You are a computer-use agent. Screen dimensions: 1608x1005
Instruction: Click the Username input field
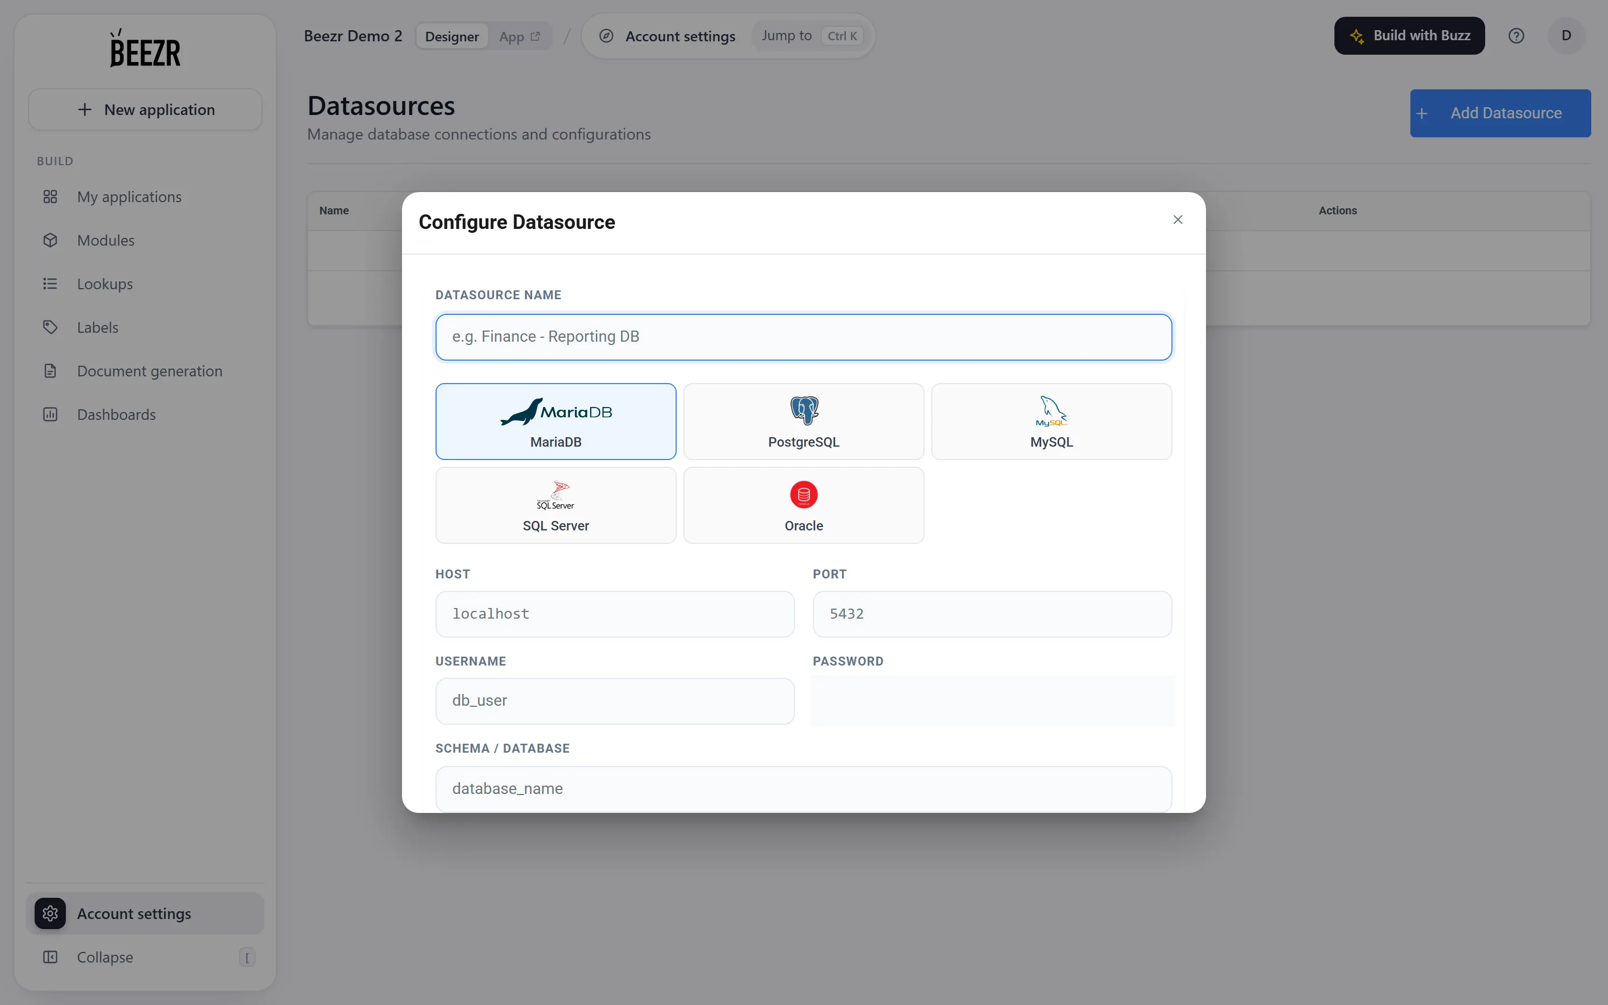tap(615, 701)
